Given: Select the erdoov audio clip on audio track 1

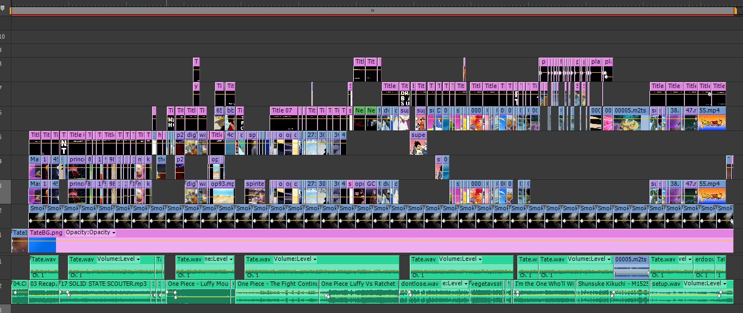Looking at the screenshot, I should coord(704,266).
